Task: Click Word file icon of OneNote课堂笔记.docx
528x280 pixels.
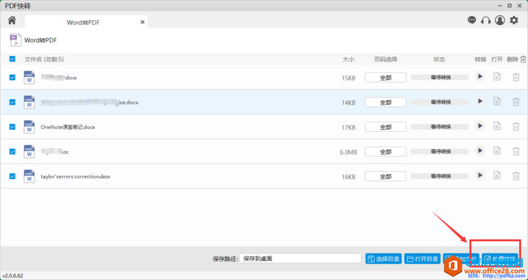Action: click(29, 127)
